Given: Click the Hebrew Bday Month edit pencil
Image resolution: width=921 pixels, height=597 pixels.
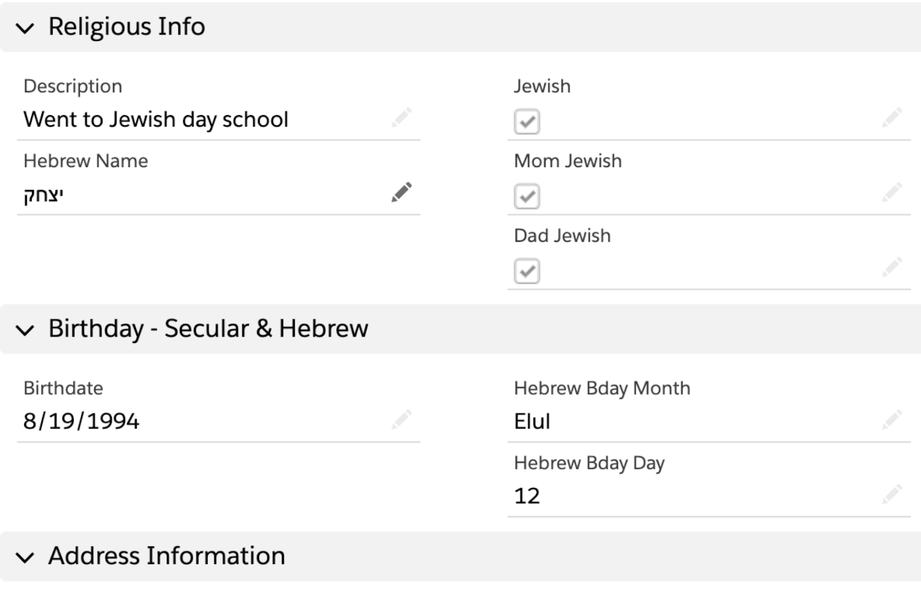Looking at the screenshot, I should tap(892, 420).
